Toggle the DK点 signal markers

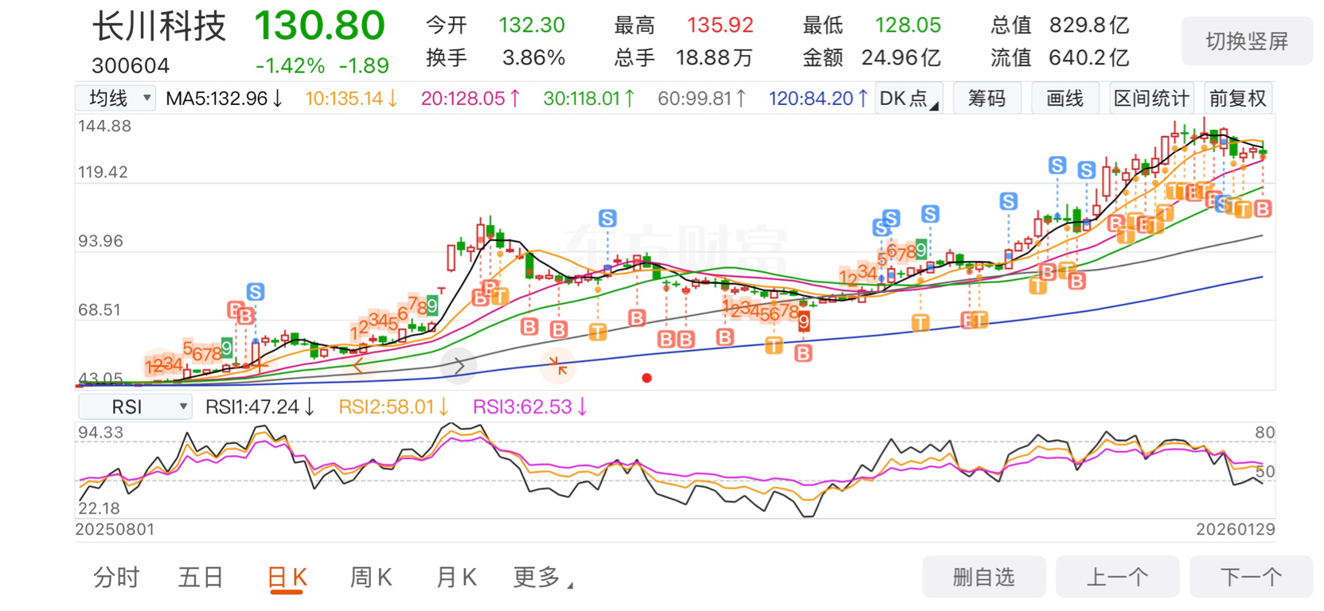tap(908, 98)
